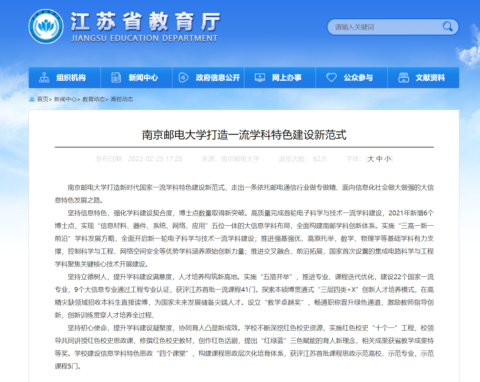This screenshot has width=480, height=382.
Task: Follow the 高校动态 breadcrumb link
Action: pos(122,99)
